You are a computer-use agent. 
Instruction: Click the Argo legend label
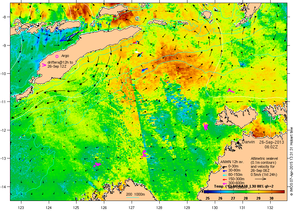click(65, 56)
